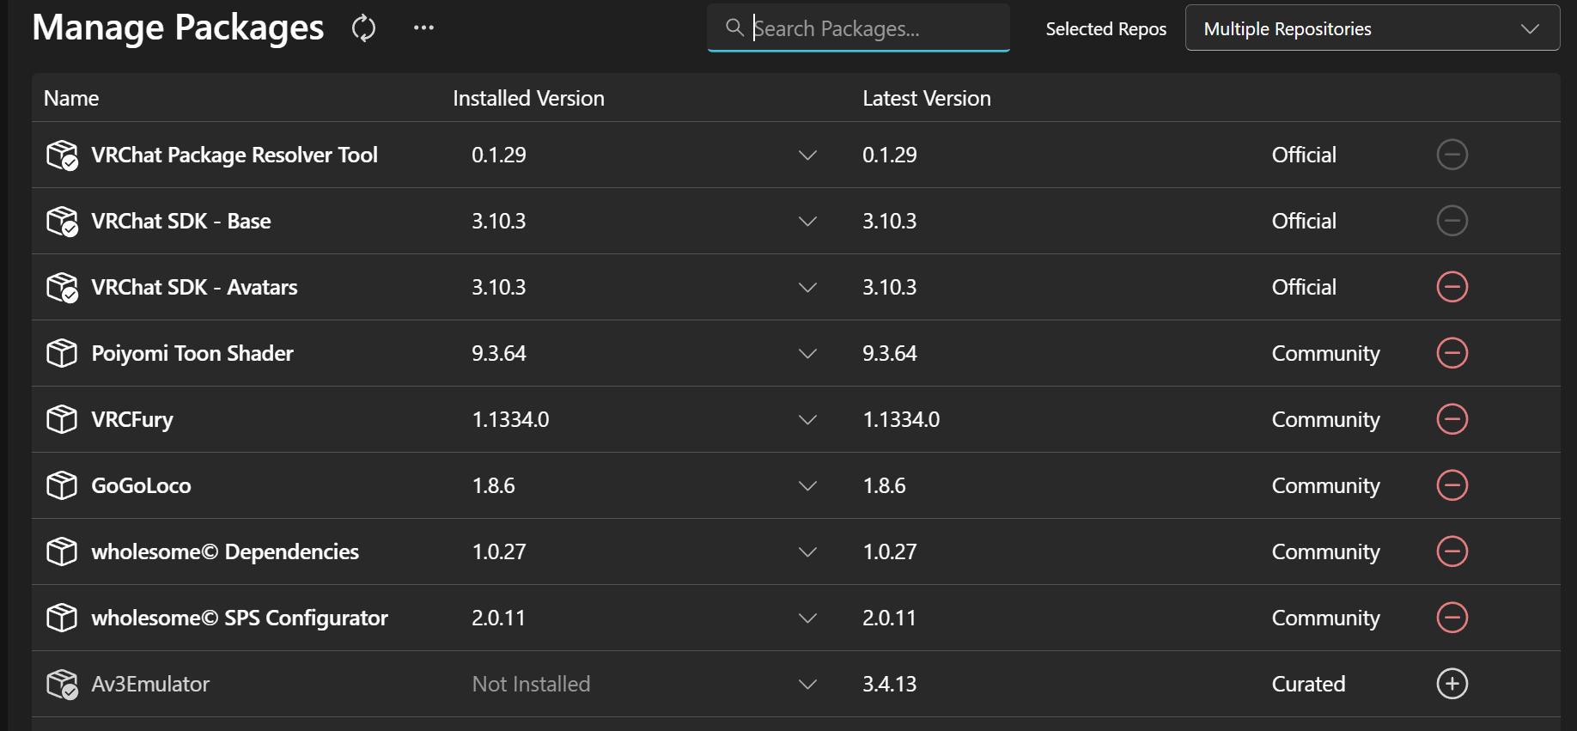The image size is (1577, 731).
Task: Remove the VRCFury package
Action: [x=1452, y=419]
